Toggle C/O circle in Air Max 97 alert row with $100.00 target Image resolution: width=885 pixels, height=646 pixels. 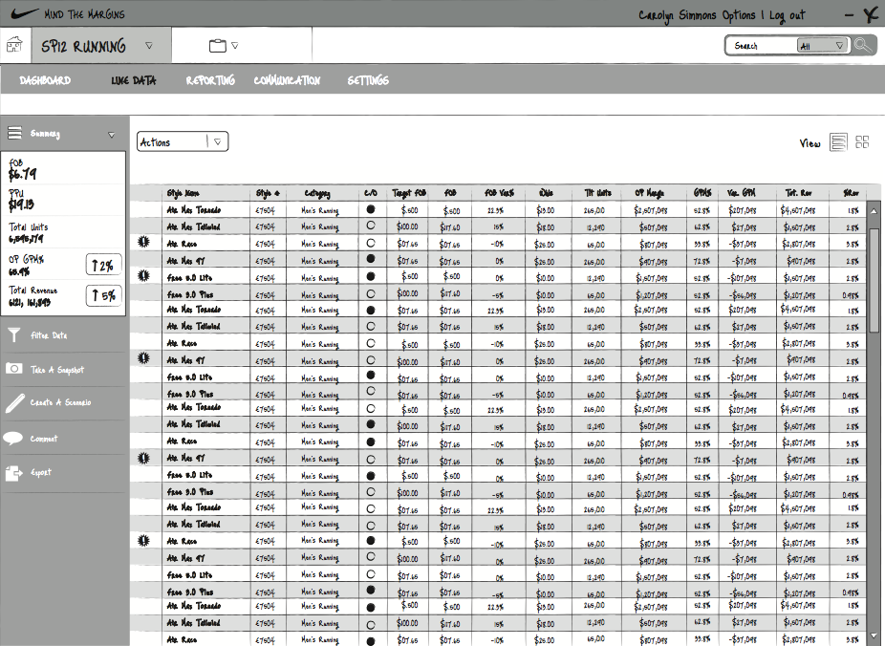[x=371, y=359]
